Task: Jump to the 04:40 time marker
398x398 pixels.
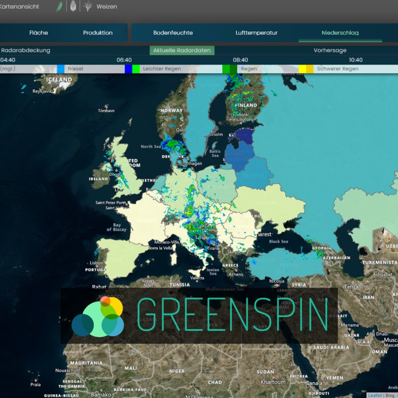Action: point(8,60)
